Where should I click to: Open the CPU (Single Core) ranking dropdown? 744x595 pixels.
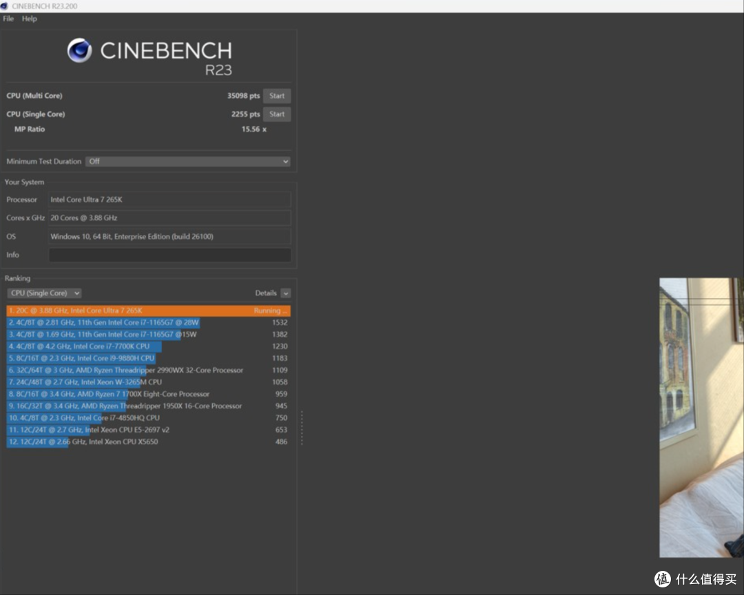click(44, 293)
